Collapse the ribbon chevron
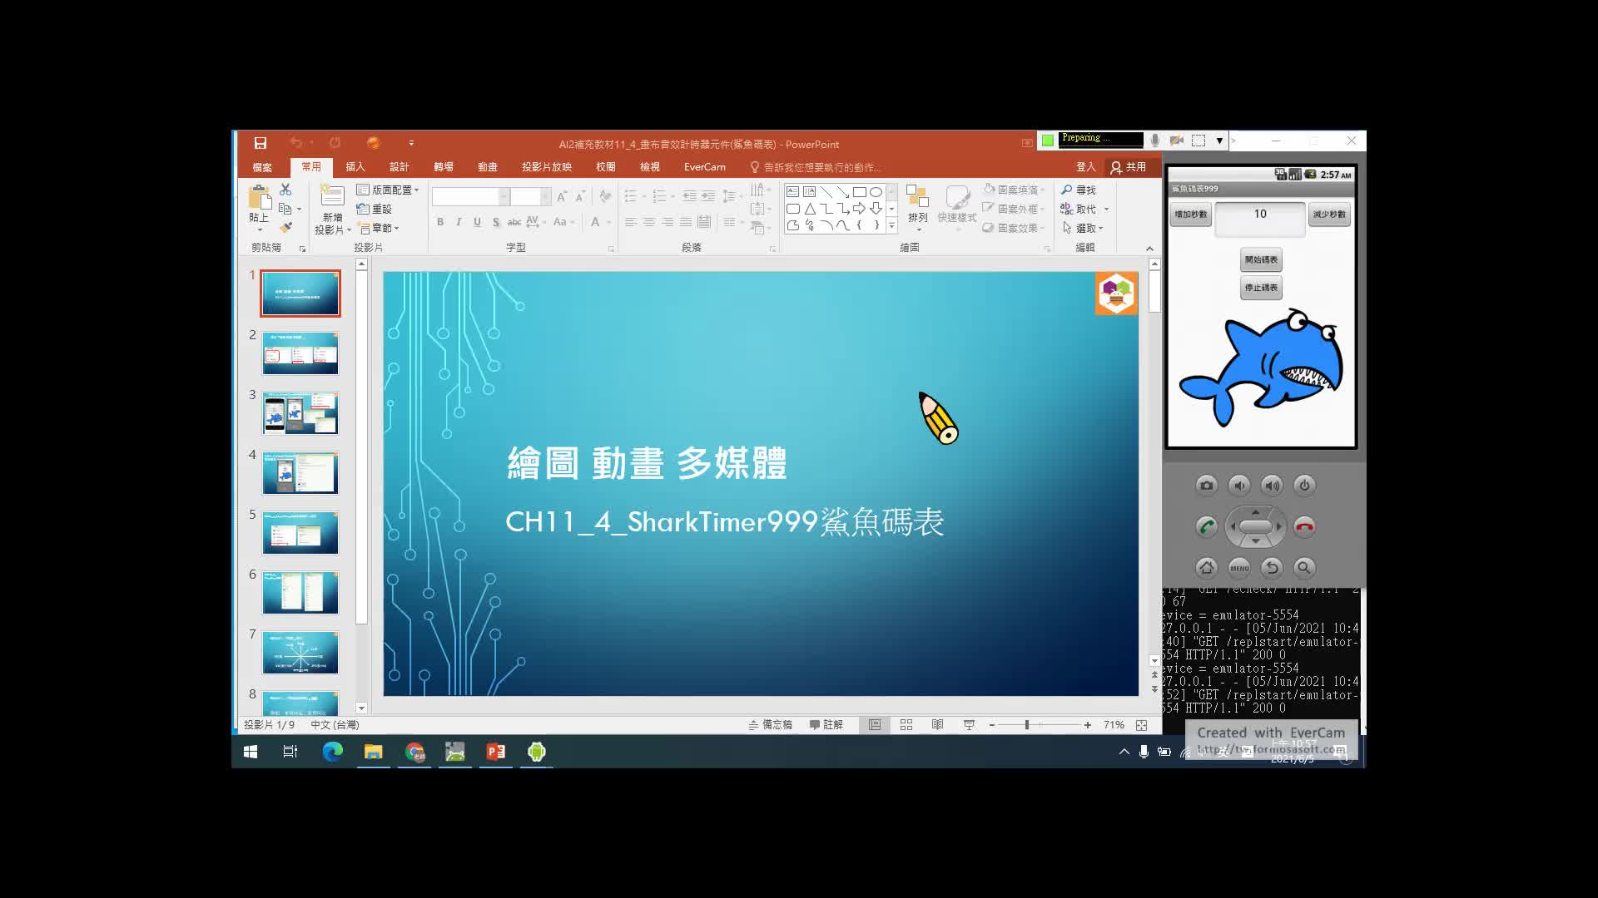 pyautogui.click(x=1149, y=248)
